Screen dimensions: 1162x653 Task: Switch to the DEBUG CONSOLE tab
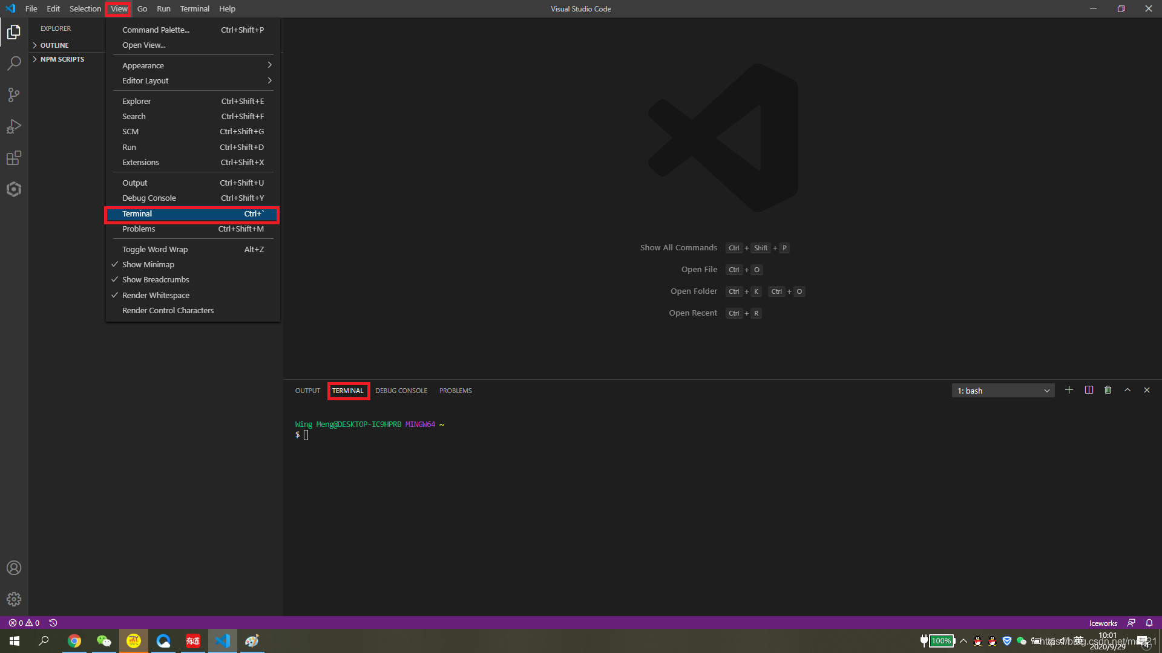401,390
